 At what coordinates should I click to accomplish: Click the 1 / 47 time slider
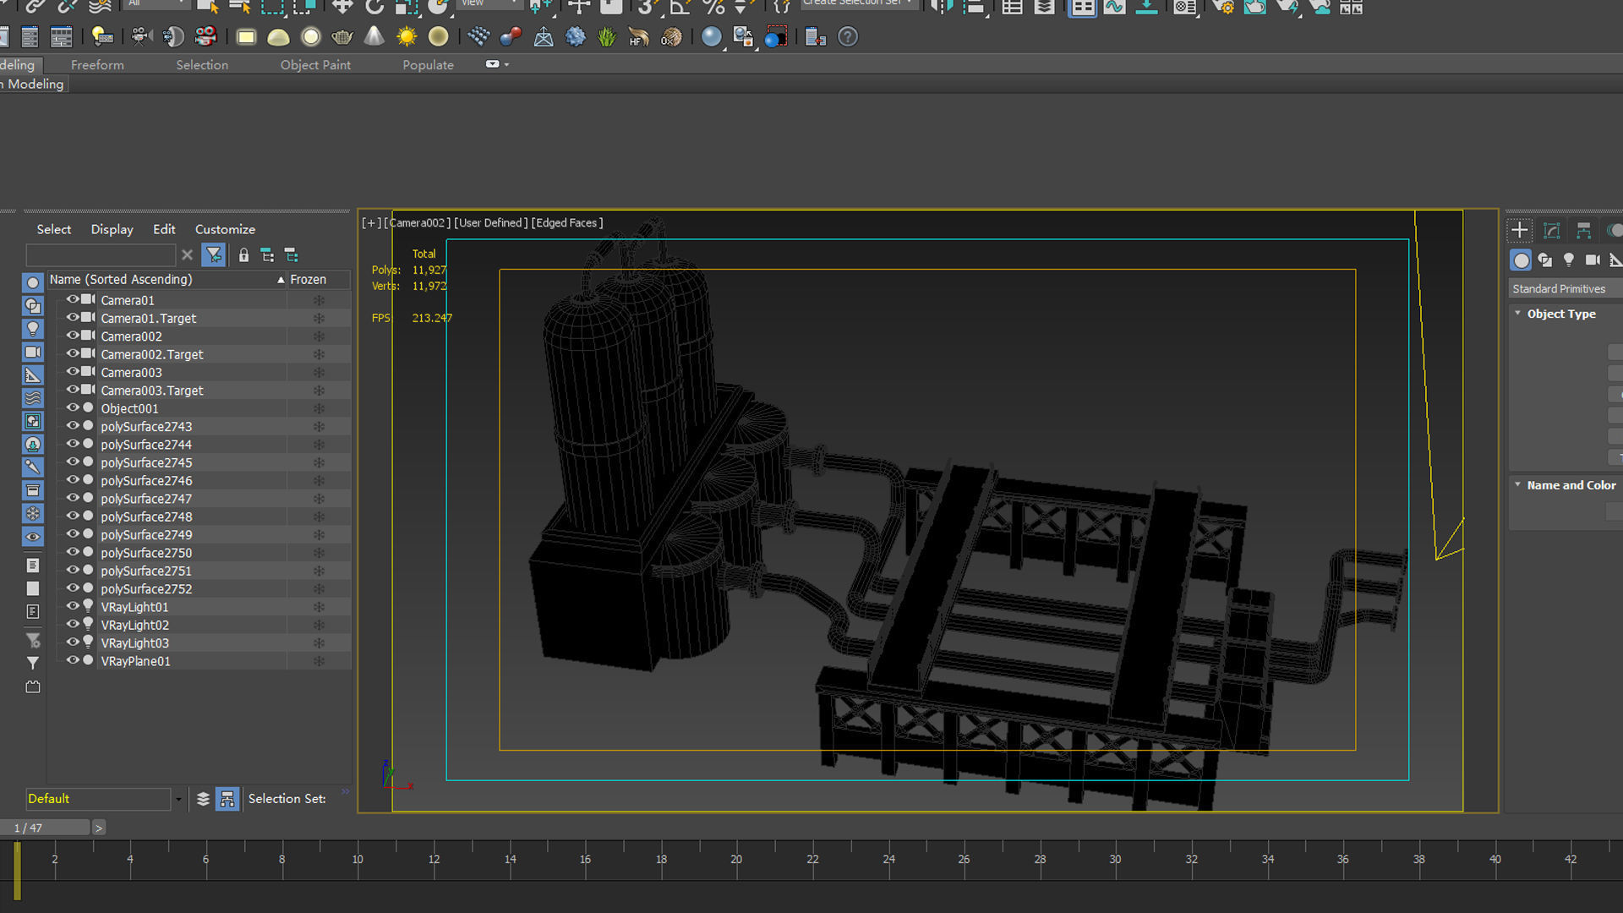pos(44,828)
